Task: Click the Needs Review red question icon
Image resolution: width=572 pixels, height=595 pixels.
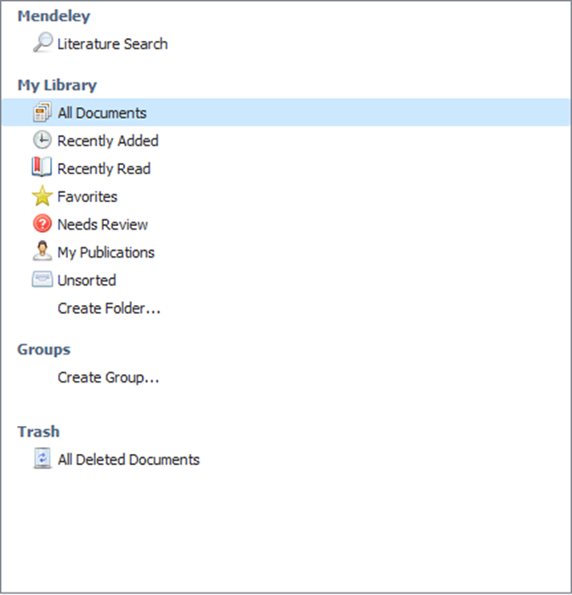Action: coord(42,224)
